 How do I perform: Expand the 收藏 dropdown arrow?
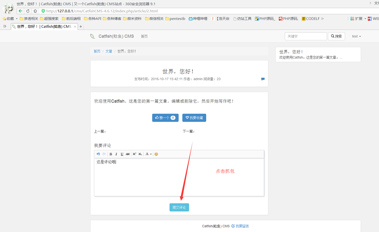coord(17,19)
